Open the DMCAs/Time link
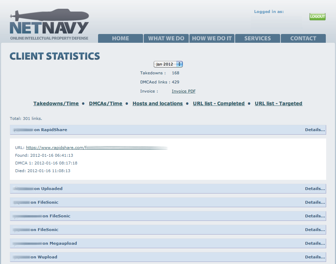The width and height of the screenshot is (336, 264). 106,103
